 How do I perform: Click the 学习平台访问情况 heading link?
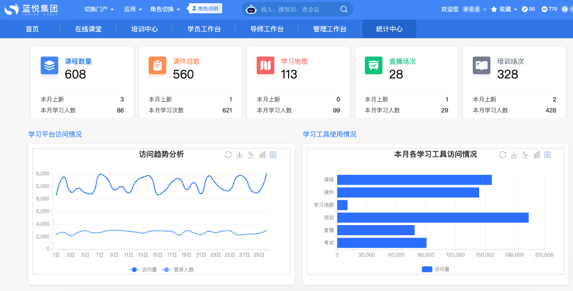point(55,134)
